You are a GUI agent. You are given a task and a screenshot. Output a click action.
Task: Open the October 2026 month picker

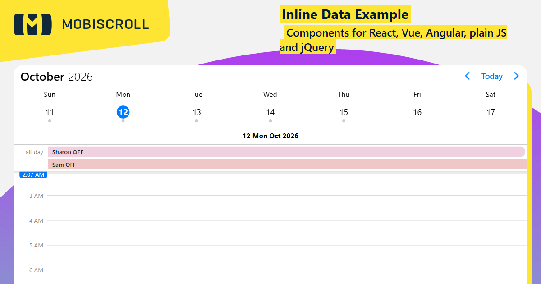pos(57,77)
